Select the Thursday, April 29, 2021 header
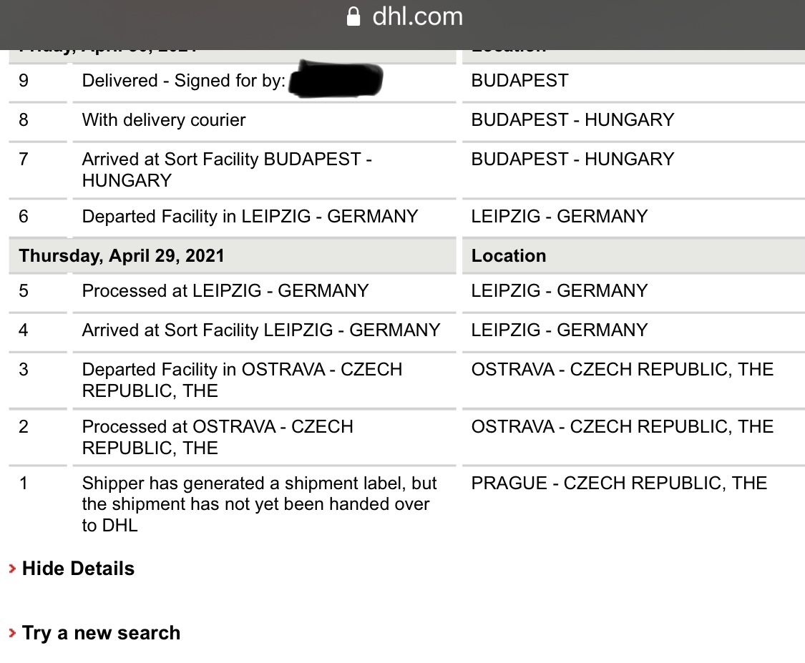This screenshot has height=663, width=805. click(x=122, y=255)
